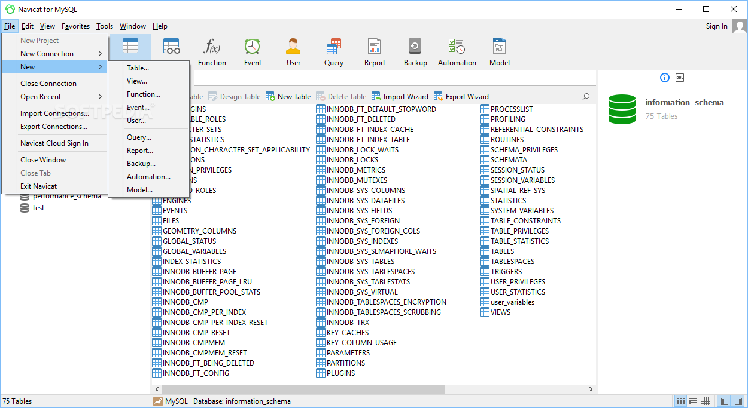The height and width of the screenshot is (408, 748).
Task: Open the User toolbar icon
Action: [x=293, y=52]
